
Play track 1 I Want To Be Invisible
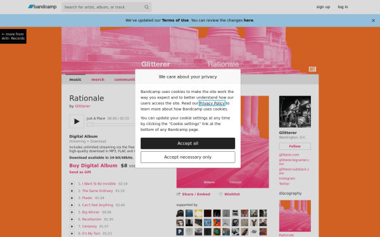point(72,184)
